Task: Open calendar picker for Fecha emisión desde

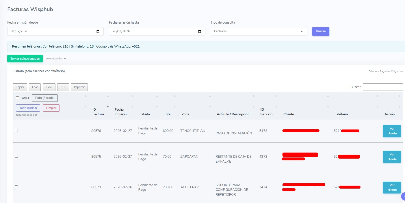Action: 98,31
